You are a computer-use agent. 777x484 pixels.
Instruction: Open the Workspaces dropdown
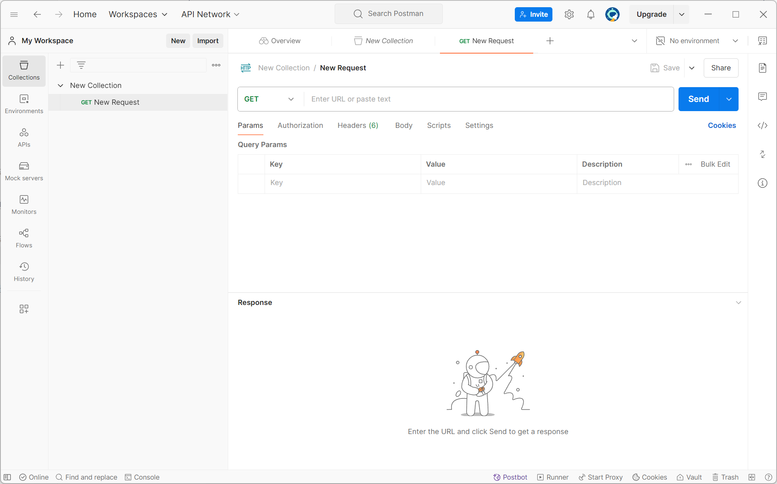[x=138, y=14]
